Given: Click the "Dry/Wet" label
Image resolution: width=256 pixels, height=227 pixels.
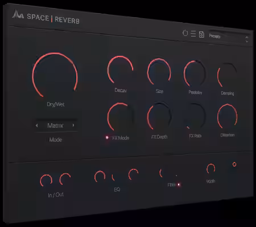Looking at the screenshot, I should coord(56,104).
